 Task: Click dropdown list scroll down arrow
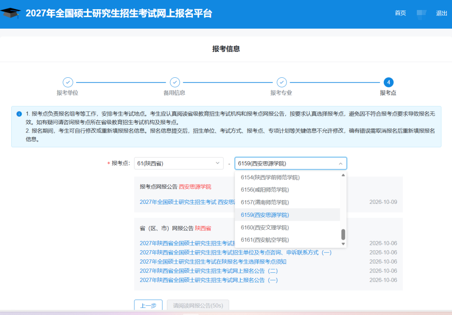(343, 244)
